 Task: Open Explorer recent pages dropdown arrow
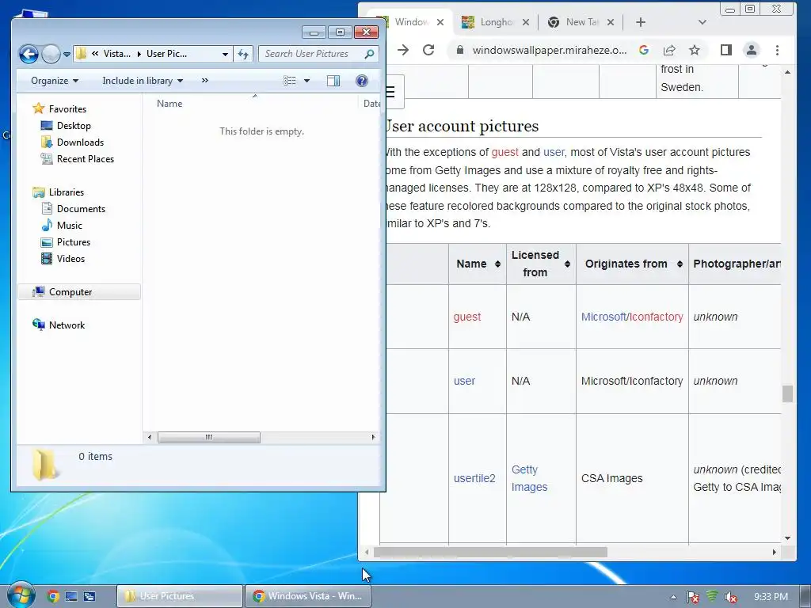pyautogui.click(x=67, y=54)
